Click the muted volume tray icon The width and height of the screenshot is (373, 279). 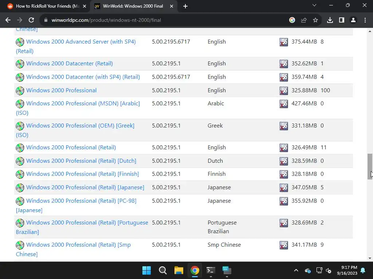pyautogui.click(x=329, y=270)
